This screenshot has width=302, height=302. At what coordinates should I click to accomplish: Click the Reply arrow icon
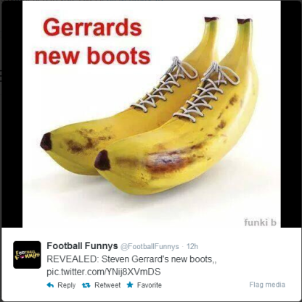tap(50, 285)
